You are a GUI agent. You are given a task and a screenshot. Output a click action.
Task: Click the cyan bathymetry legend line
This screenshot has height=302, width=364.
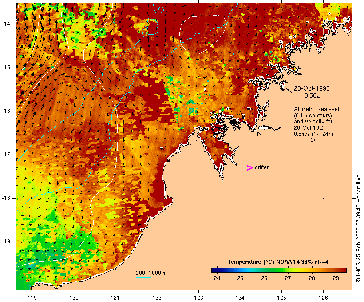click(x=143, y=277)
